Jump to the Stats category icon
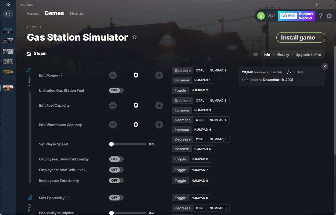Viewport: 336px width, 215px height. tap(29, 198)
